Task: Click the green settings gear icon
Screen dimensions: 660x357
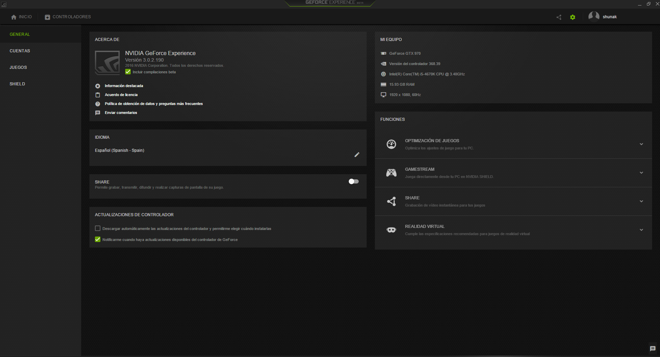Action: tap(573, 17)
